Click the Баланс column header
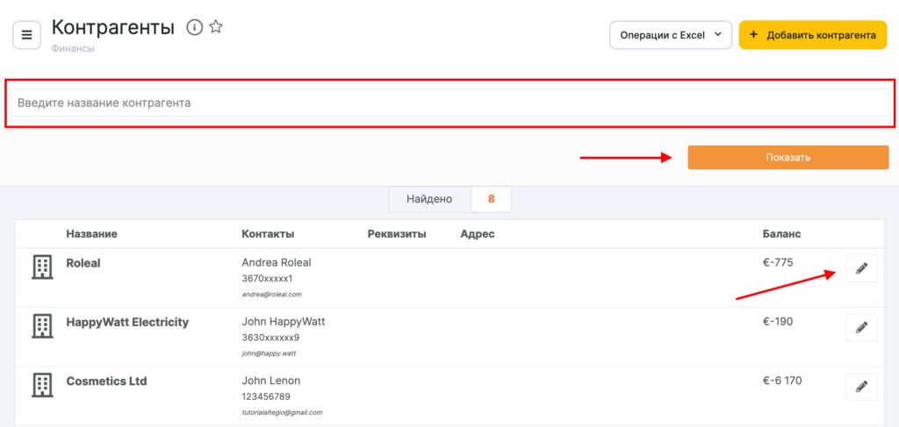The height and width of the screenshot is (427, 899). coord(781,234)
